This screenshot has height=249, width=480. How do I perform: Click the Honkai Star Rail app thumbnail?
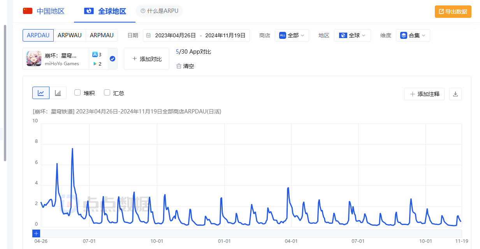click(34, 59)
